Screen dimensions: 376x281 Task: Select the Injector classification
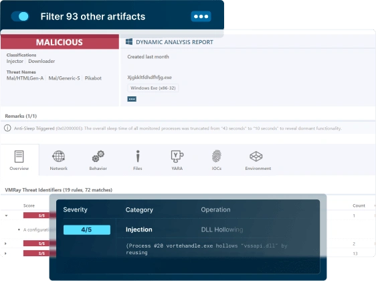[15, 61]
